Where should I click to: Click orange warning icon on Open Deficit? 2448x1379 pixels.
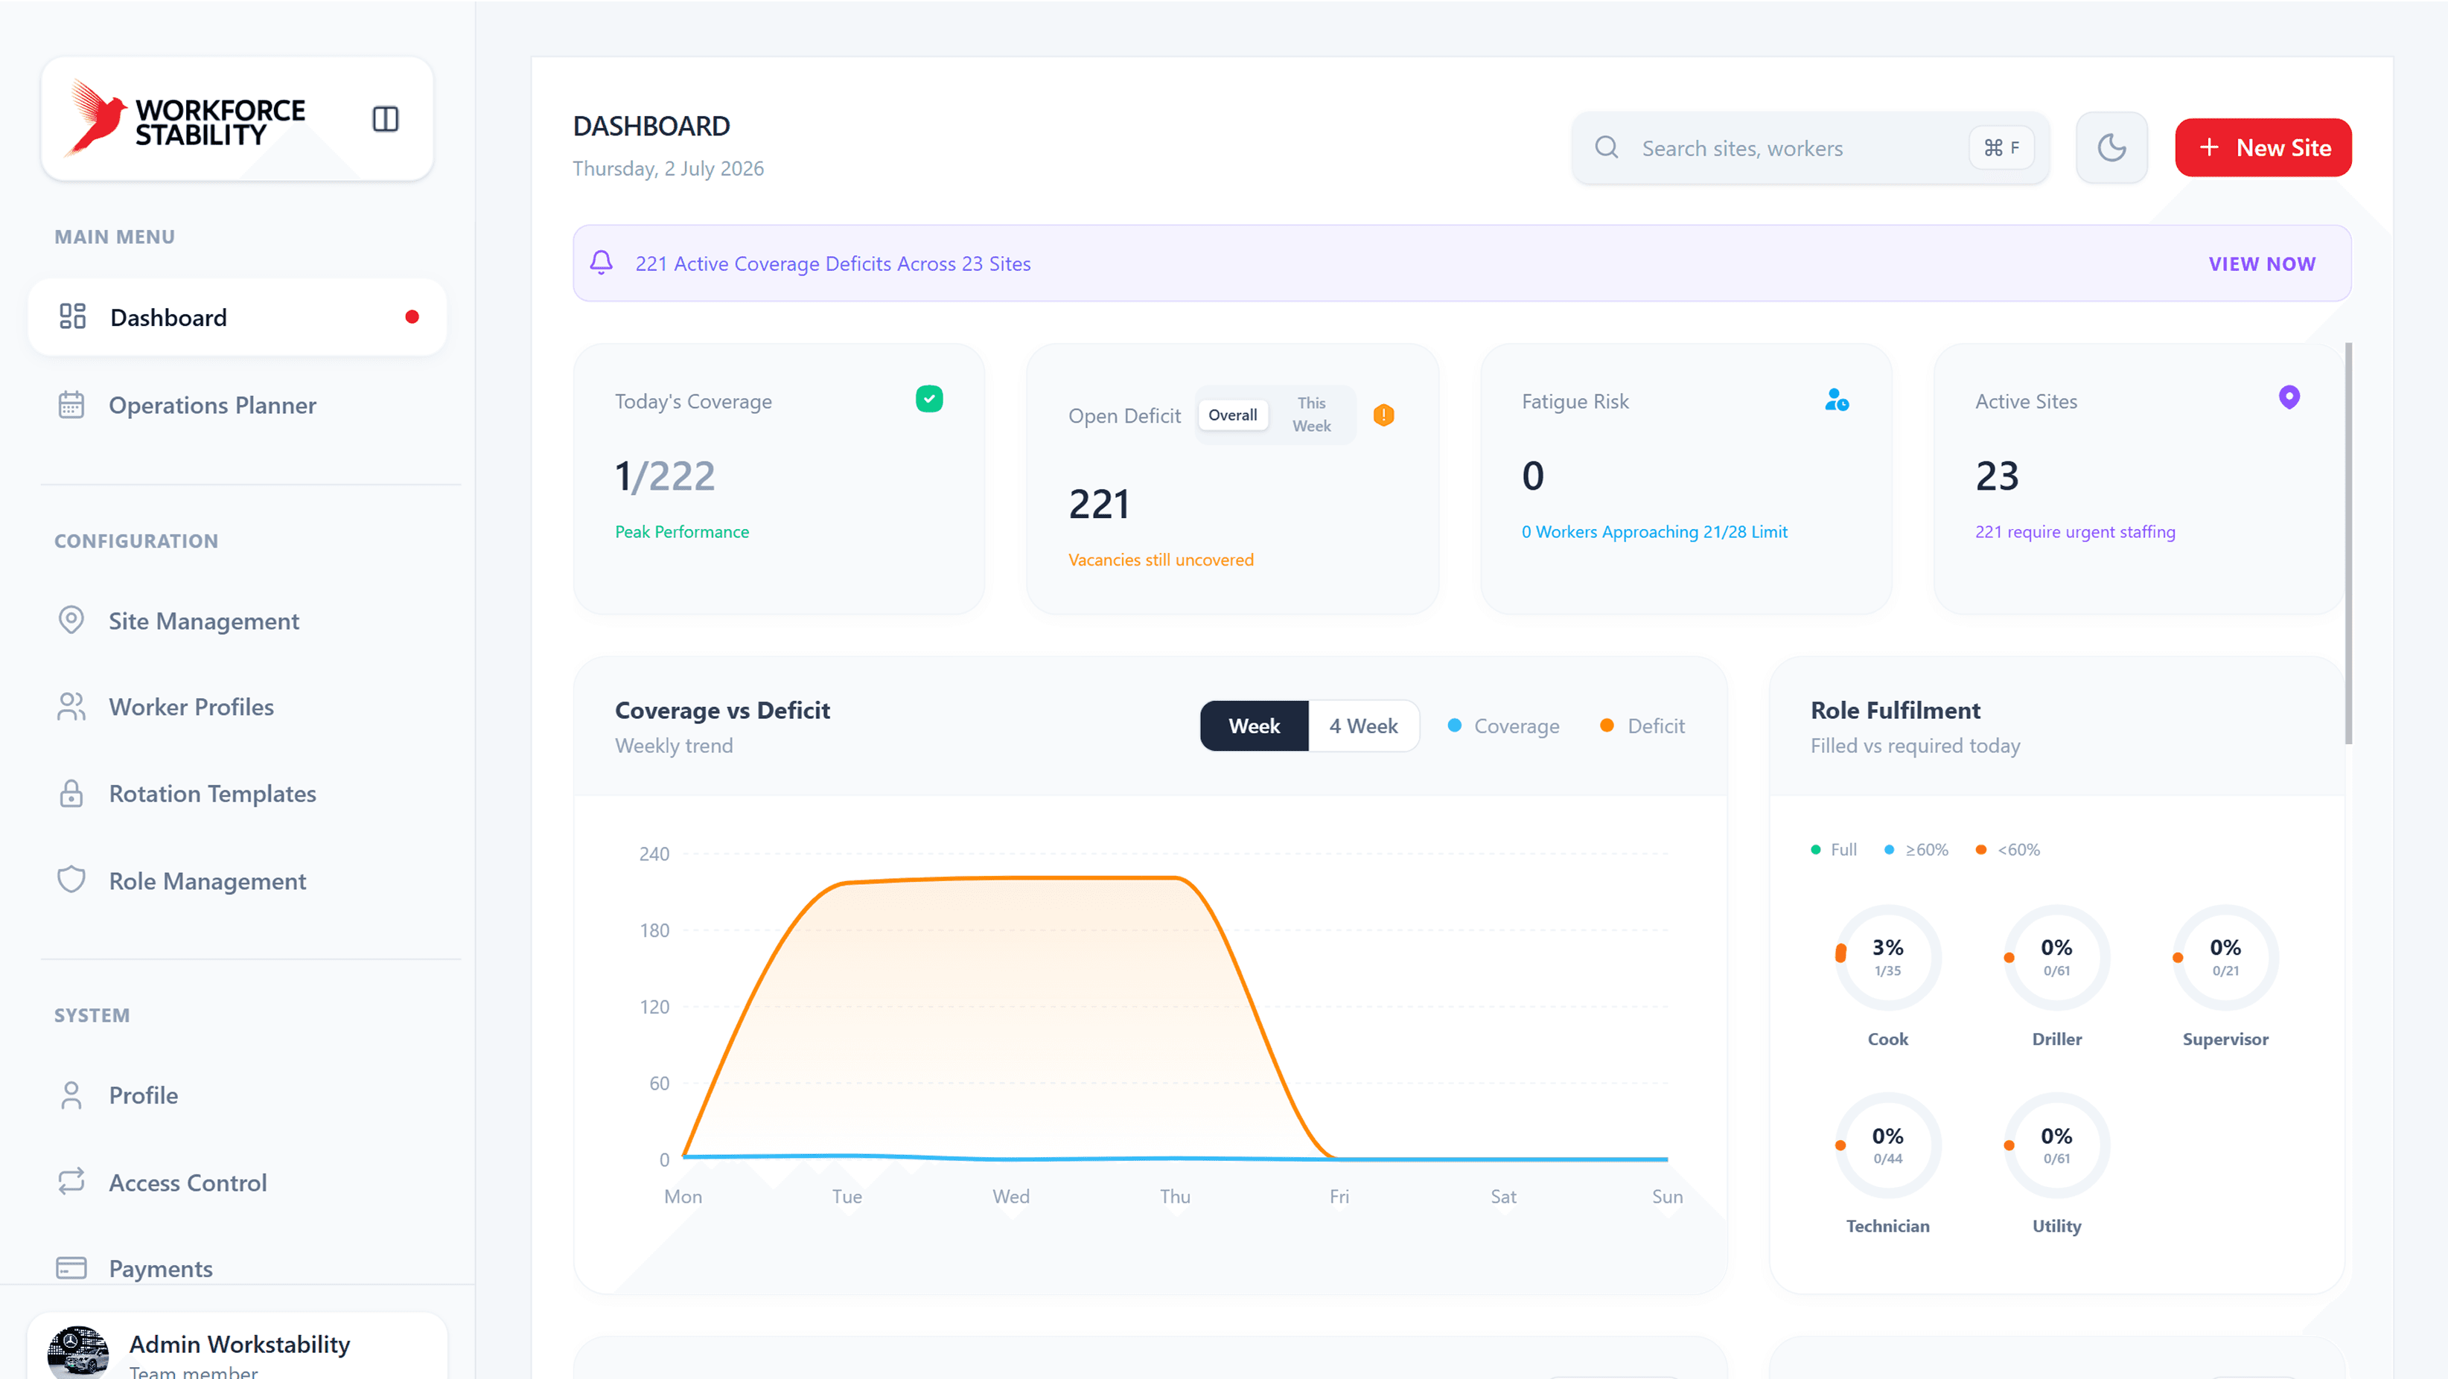point(1383,415)
